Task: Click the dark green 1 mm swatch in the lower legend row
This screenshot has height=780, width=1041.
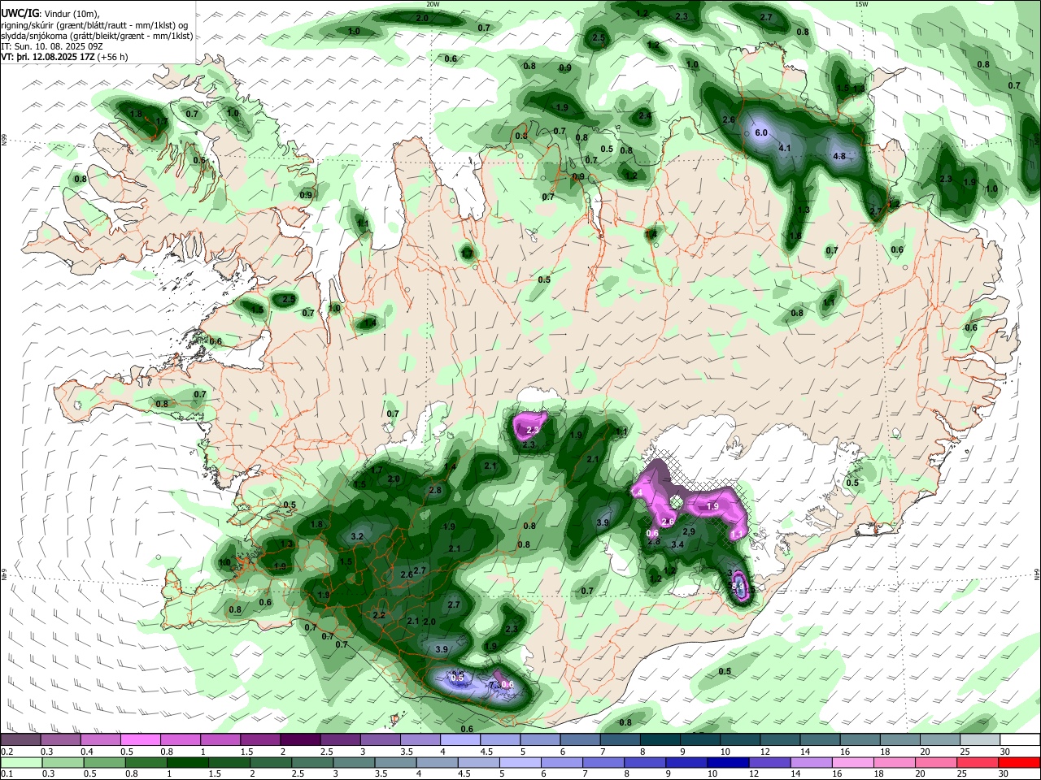Action: (189, 762)
